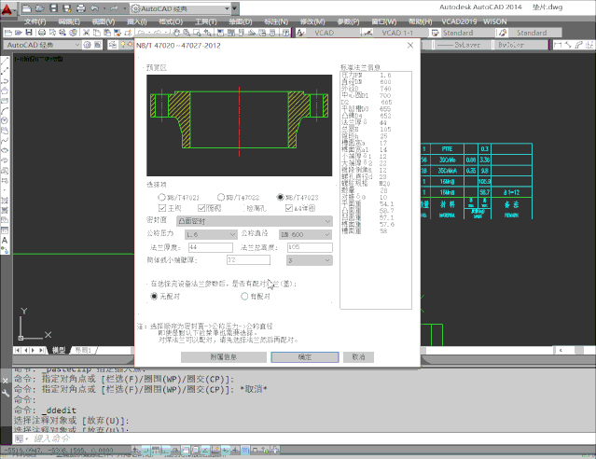The width and height of the screenshot is (596, 459).
Task: Switch to the 模型 layout tab
Action: pyautogui.click(x=58, y=350)
